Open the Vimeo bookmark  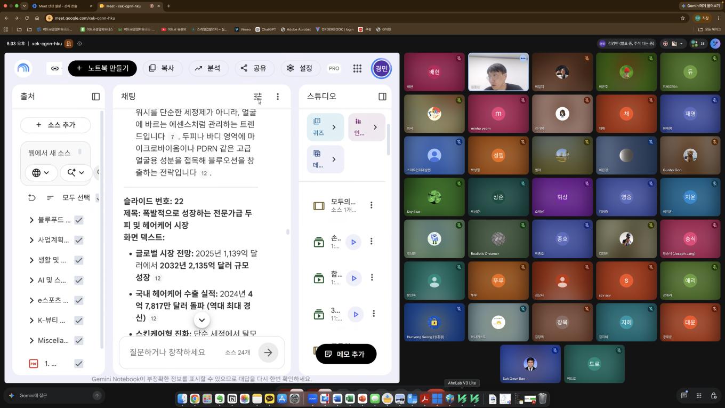point(243,29)
